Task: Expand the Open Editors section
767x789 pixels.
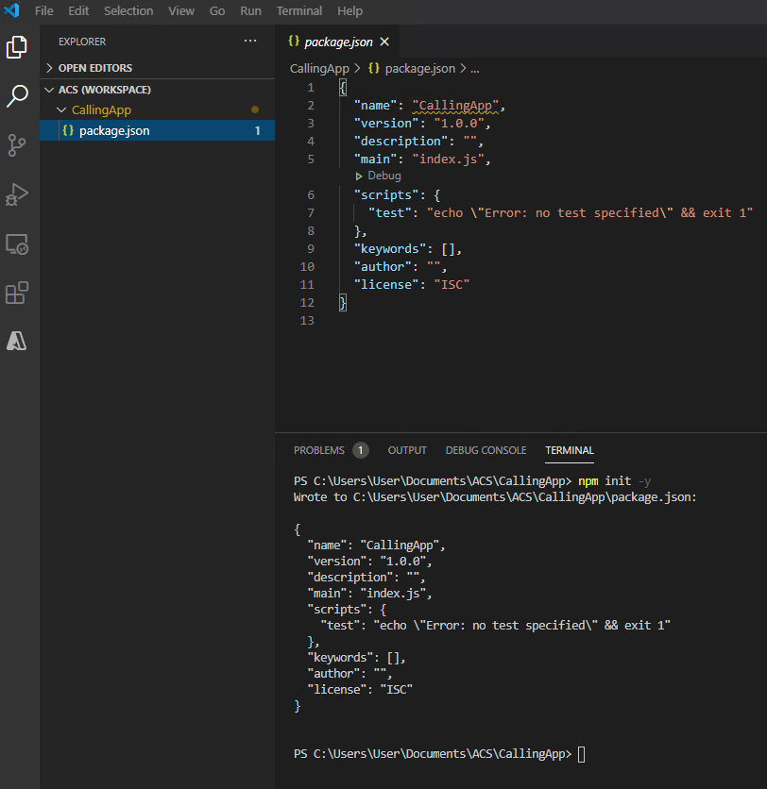Action: (x=94, y=68)
